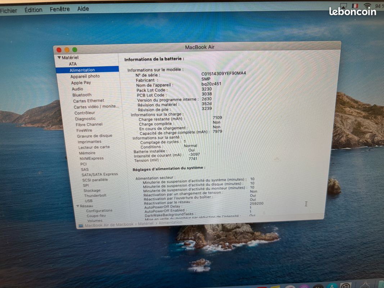384x288 pixels.
Task: Click the computer icon in path bar
Action: pyautogui.click(x=81, y=225)
